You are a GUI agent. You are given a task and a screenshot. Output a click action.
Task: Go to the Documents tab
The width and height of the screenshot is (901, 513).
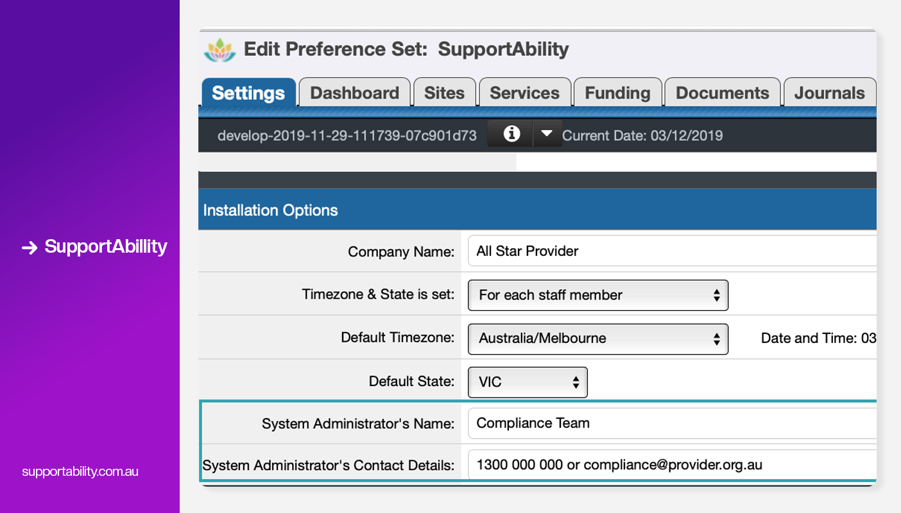(723, 93)
